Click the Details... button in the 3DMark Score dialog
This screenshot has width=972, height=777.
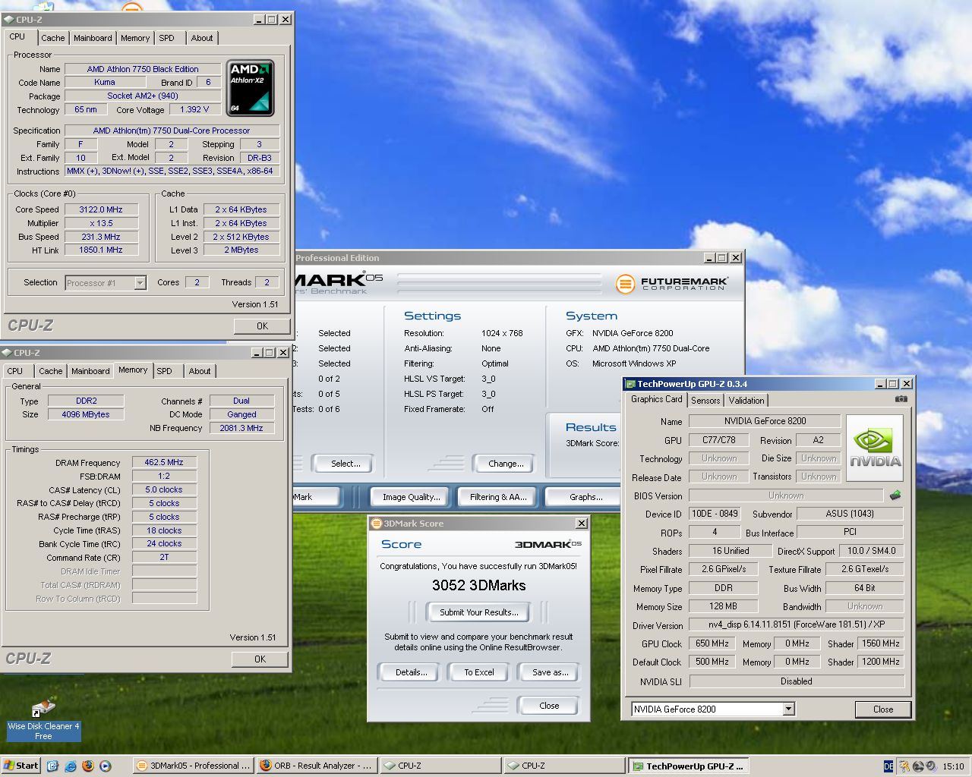[x=411, y=672]
